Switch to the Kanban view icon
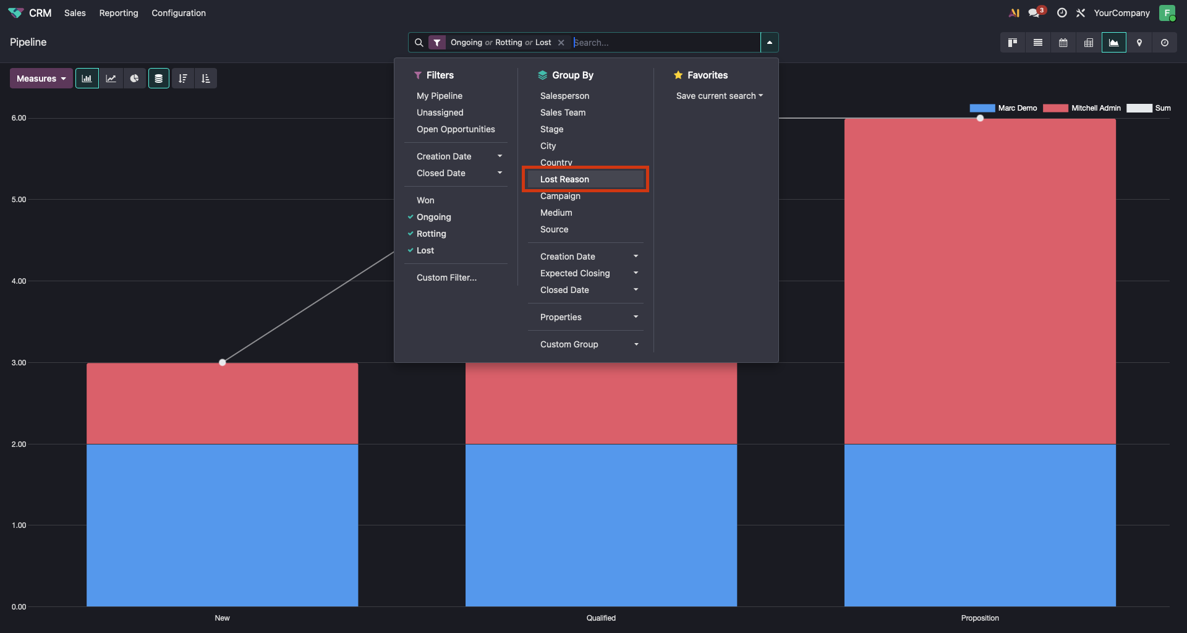 coord(1013,43)
